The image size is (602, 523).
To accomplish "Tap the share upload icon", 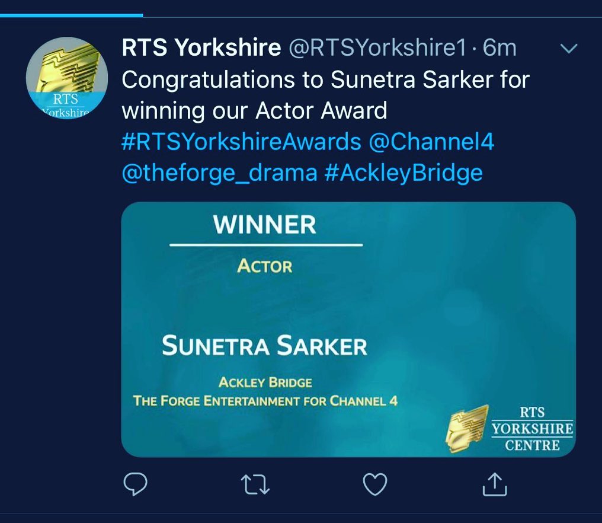I will click(x=495, y=485).
